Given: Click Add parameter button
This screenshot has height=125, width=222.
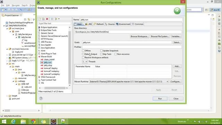Looking at the screenshot, I should click(177, 66).
